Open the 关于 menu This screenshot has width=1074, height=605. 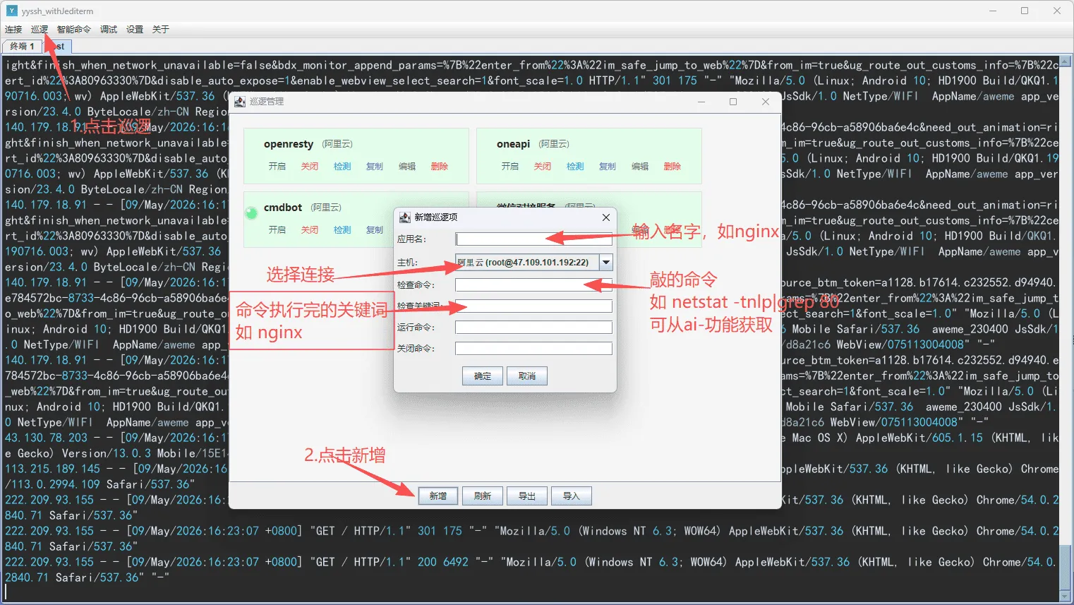point(161,30)
